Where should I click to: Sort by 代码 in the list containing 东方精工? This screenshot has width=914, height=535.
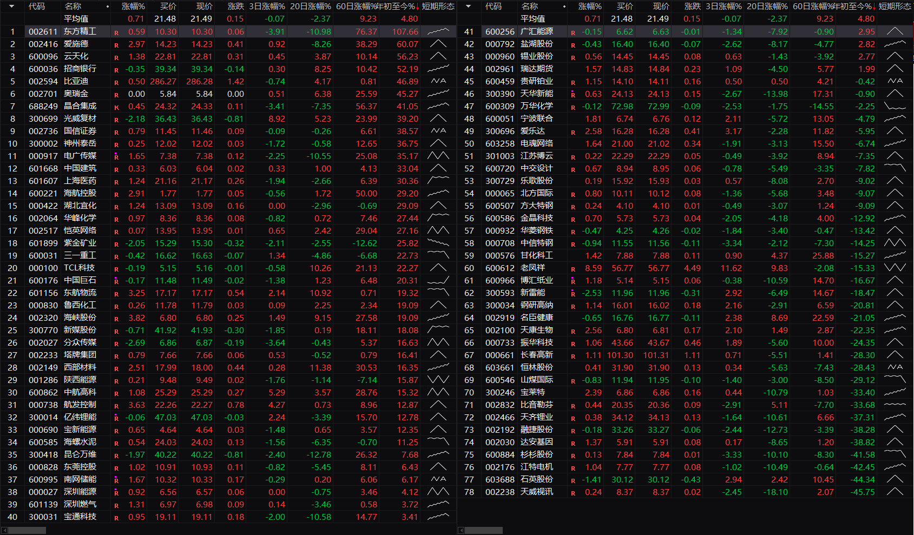coord(37,6)
